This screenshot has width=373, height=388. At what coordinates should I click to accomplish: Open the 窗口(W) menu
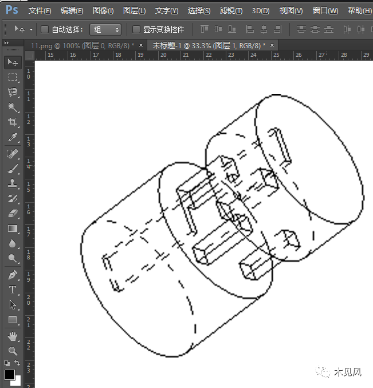pos(325,10)
